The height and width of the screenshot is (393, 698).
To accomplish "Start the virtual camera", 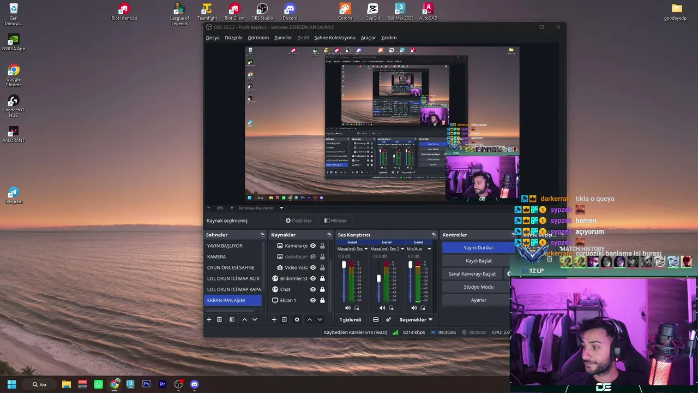I will click(x=472, y=273).
